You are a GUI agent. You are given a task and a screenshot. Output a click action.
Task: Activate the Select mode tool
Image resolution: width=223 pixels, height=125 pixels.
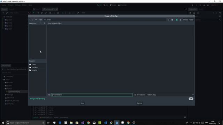pos(34,13)
